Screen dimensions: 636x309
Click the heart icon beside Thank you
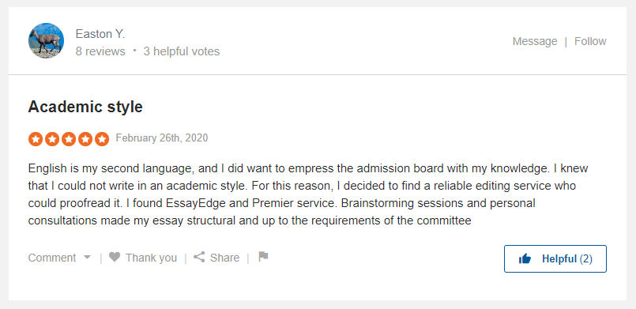point(115,257)
